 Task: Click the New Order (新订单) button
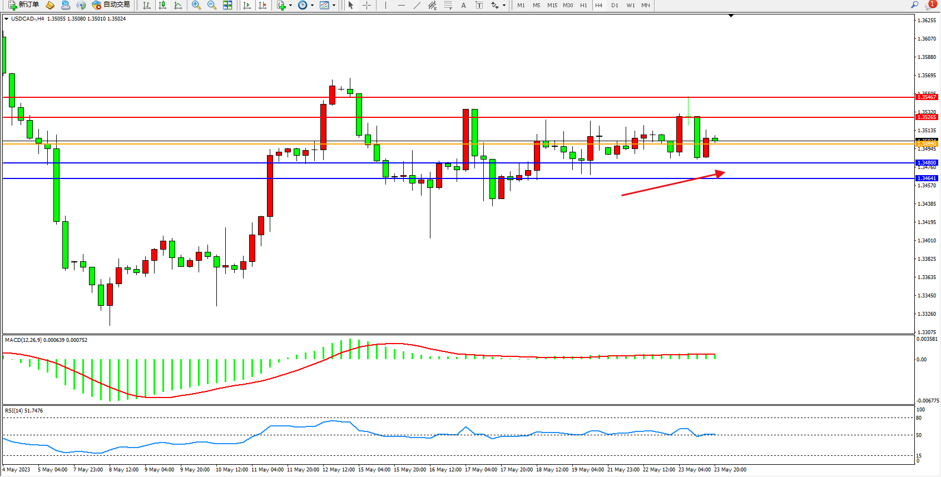tap(23, 5)
